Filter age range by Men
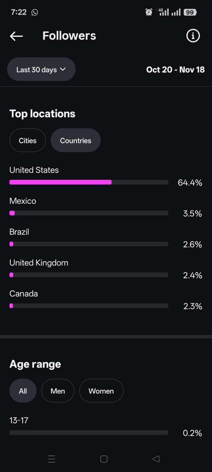The height and width of the screenshot is (472, 212). click(58, 391)
